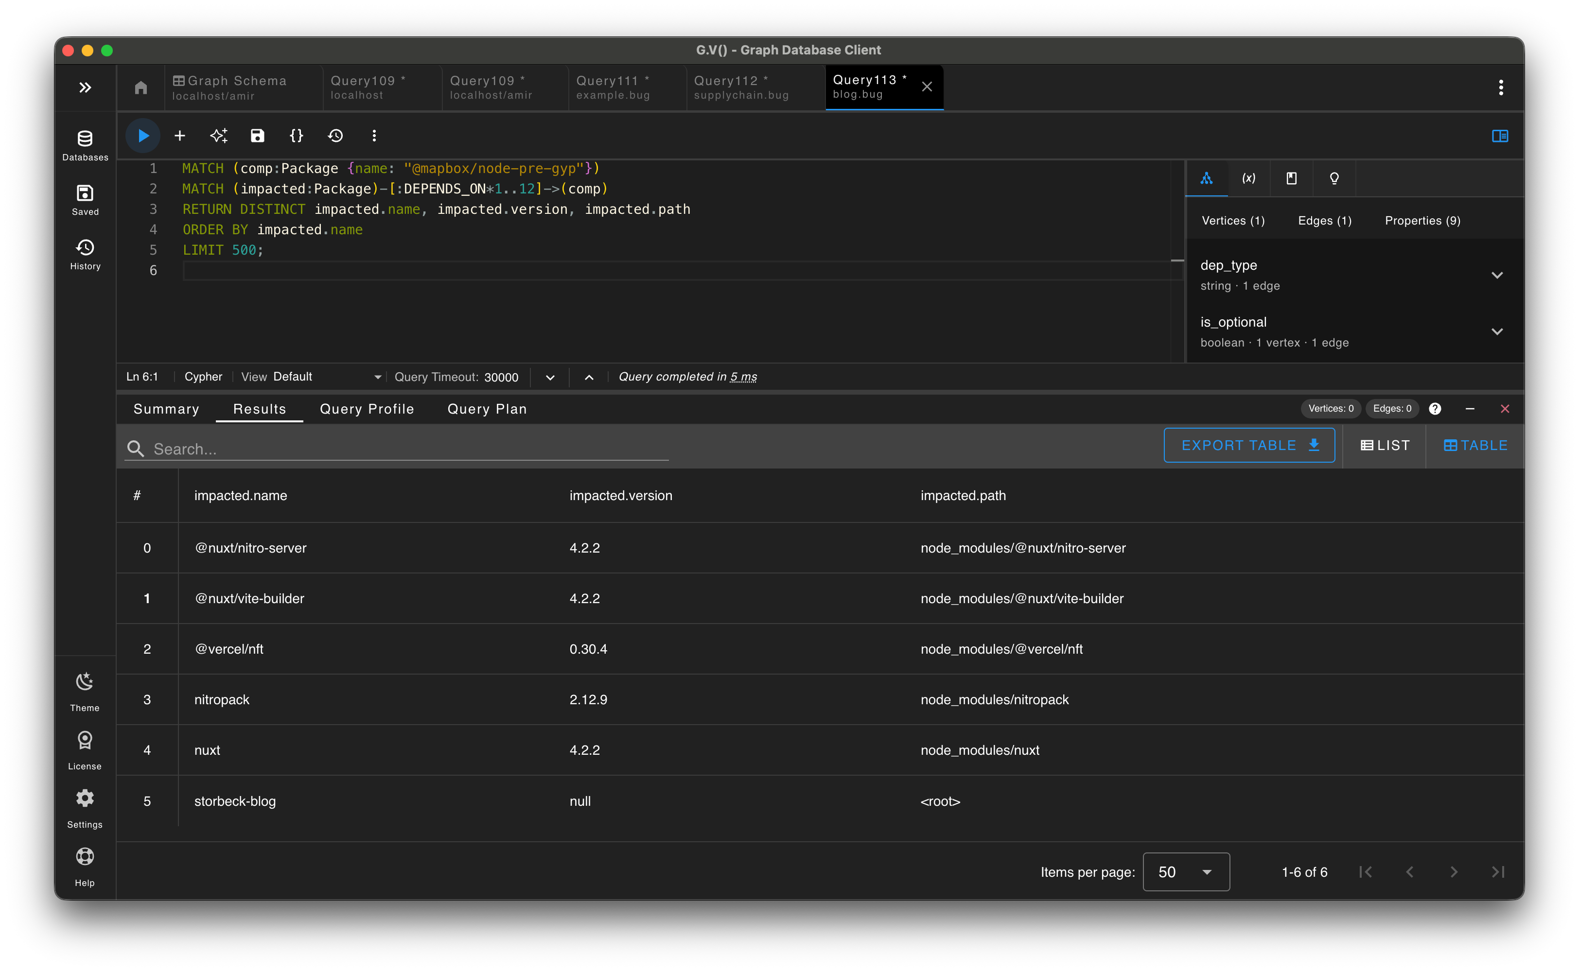
Task: Open the (x) variables panel icon
Action: 1248,178
